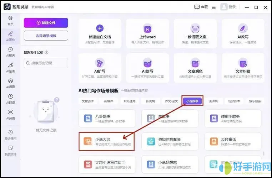Click the 一秒提取文案 card title

tap(195, 37)
